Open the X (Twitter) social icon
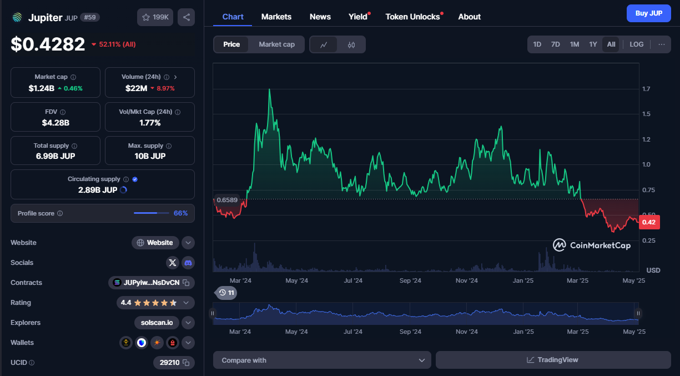The width and height of the screenshot is (680, 376). (173, 263)
